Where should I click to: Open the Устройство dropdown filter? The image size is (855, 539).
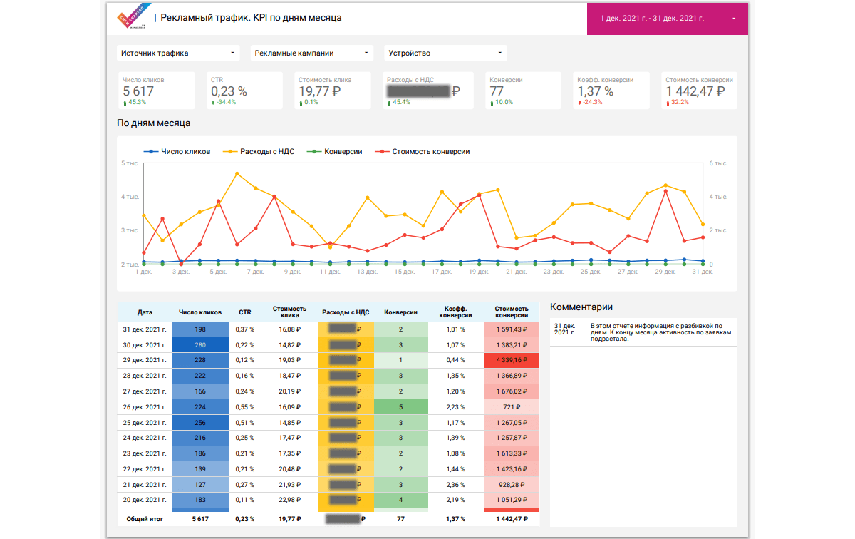pyautogui.click(x=445, y=53)
